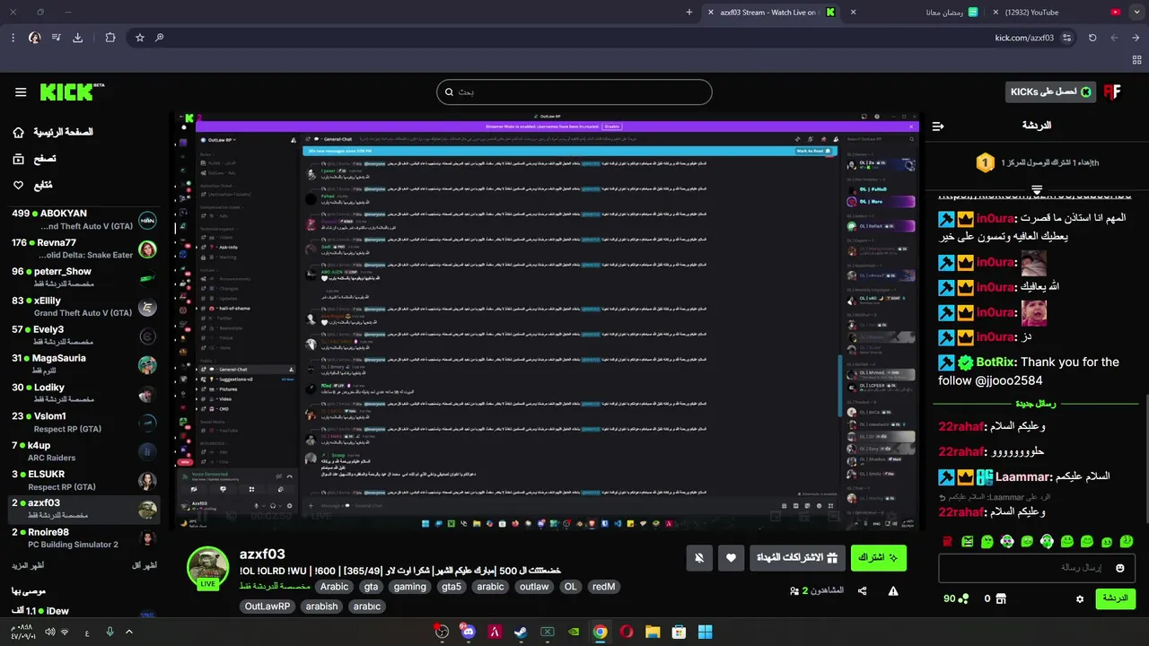Select the OutLawRP tag
This screenshot has width=1149, height=646.
click(x=268, y=607)
